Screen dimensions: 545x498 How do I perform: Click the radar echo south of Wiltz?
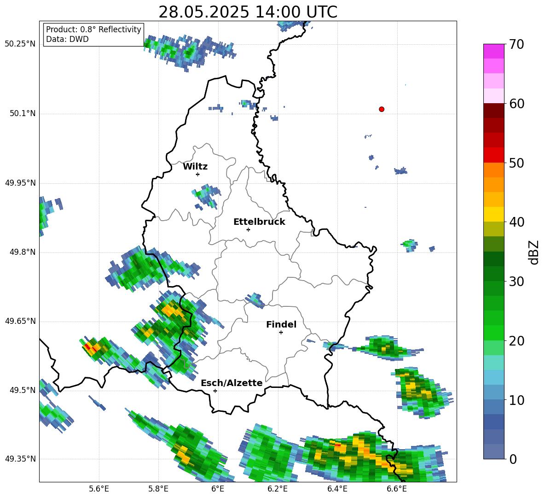(206, 197)
